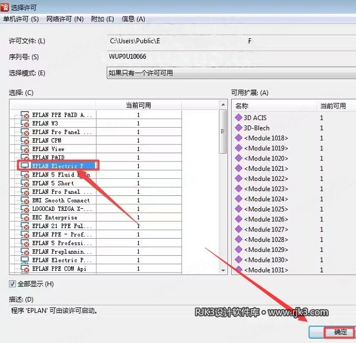Click the purple diamond icon for 3D-Blech
Viewport: 356px width, 343px height.
click(238, 128)
